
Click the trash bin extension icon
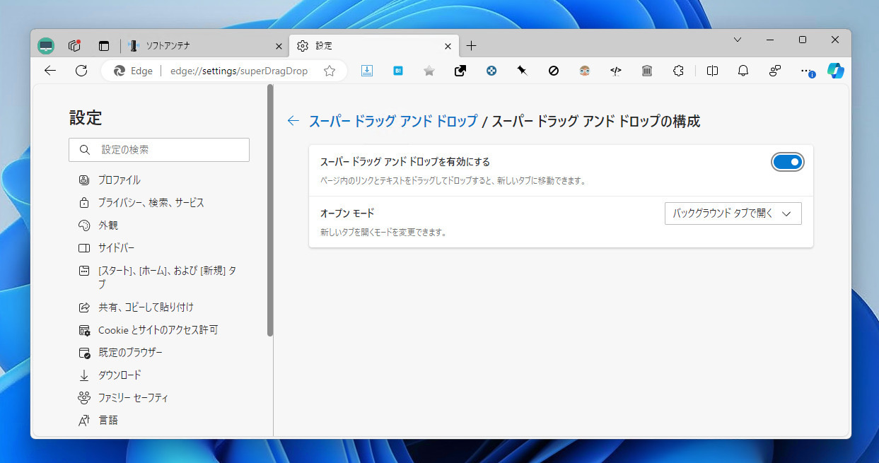(646, 71)
